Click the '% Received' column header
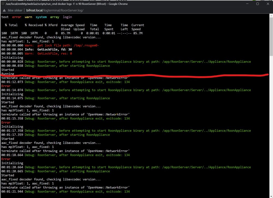This screenshot has height=198, width=273. tap(34, 25)
